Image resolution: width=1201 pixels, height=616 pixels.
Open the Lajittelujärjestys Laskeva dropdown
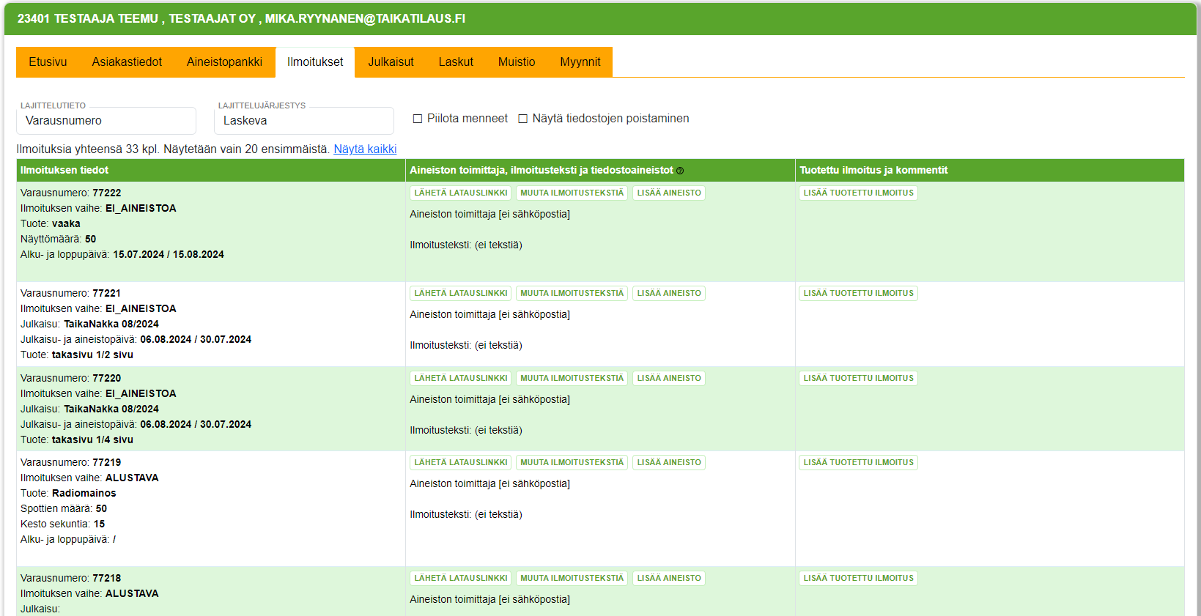[304, 121]
